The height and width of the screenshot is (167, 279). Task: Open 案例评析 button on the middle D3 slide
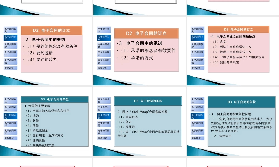[103, 138]
